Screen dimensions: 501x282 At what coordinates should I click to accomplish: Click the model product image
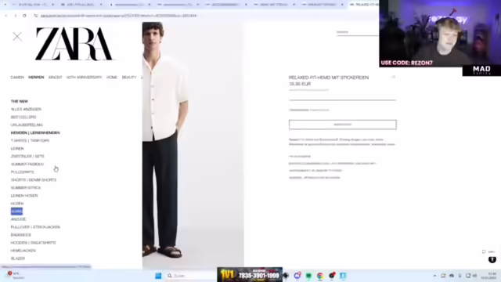193,146
